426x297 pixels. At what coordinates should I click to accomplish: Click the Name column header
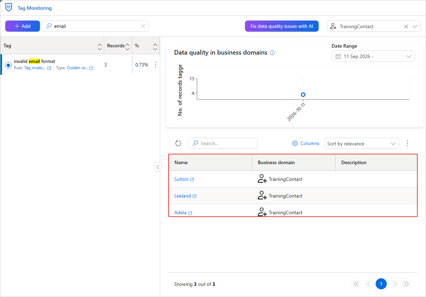pos(211,162)
